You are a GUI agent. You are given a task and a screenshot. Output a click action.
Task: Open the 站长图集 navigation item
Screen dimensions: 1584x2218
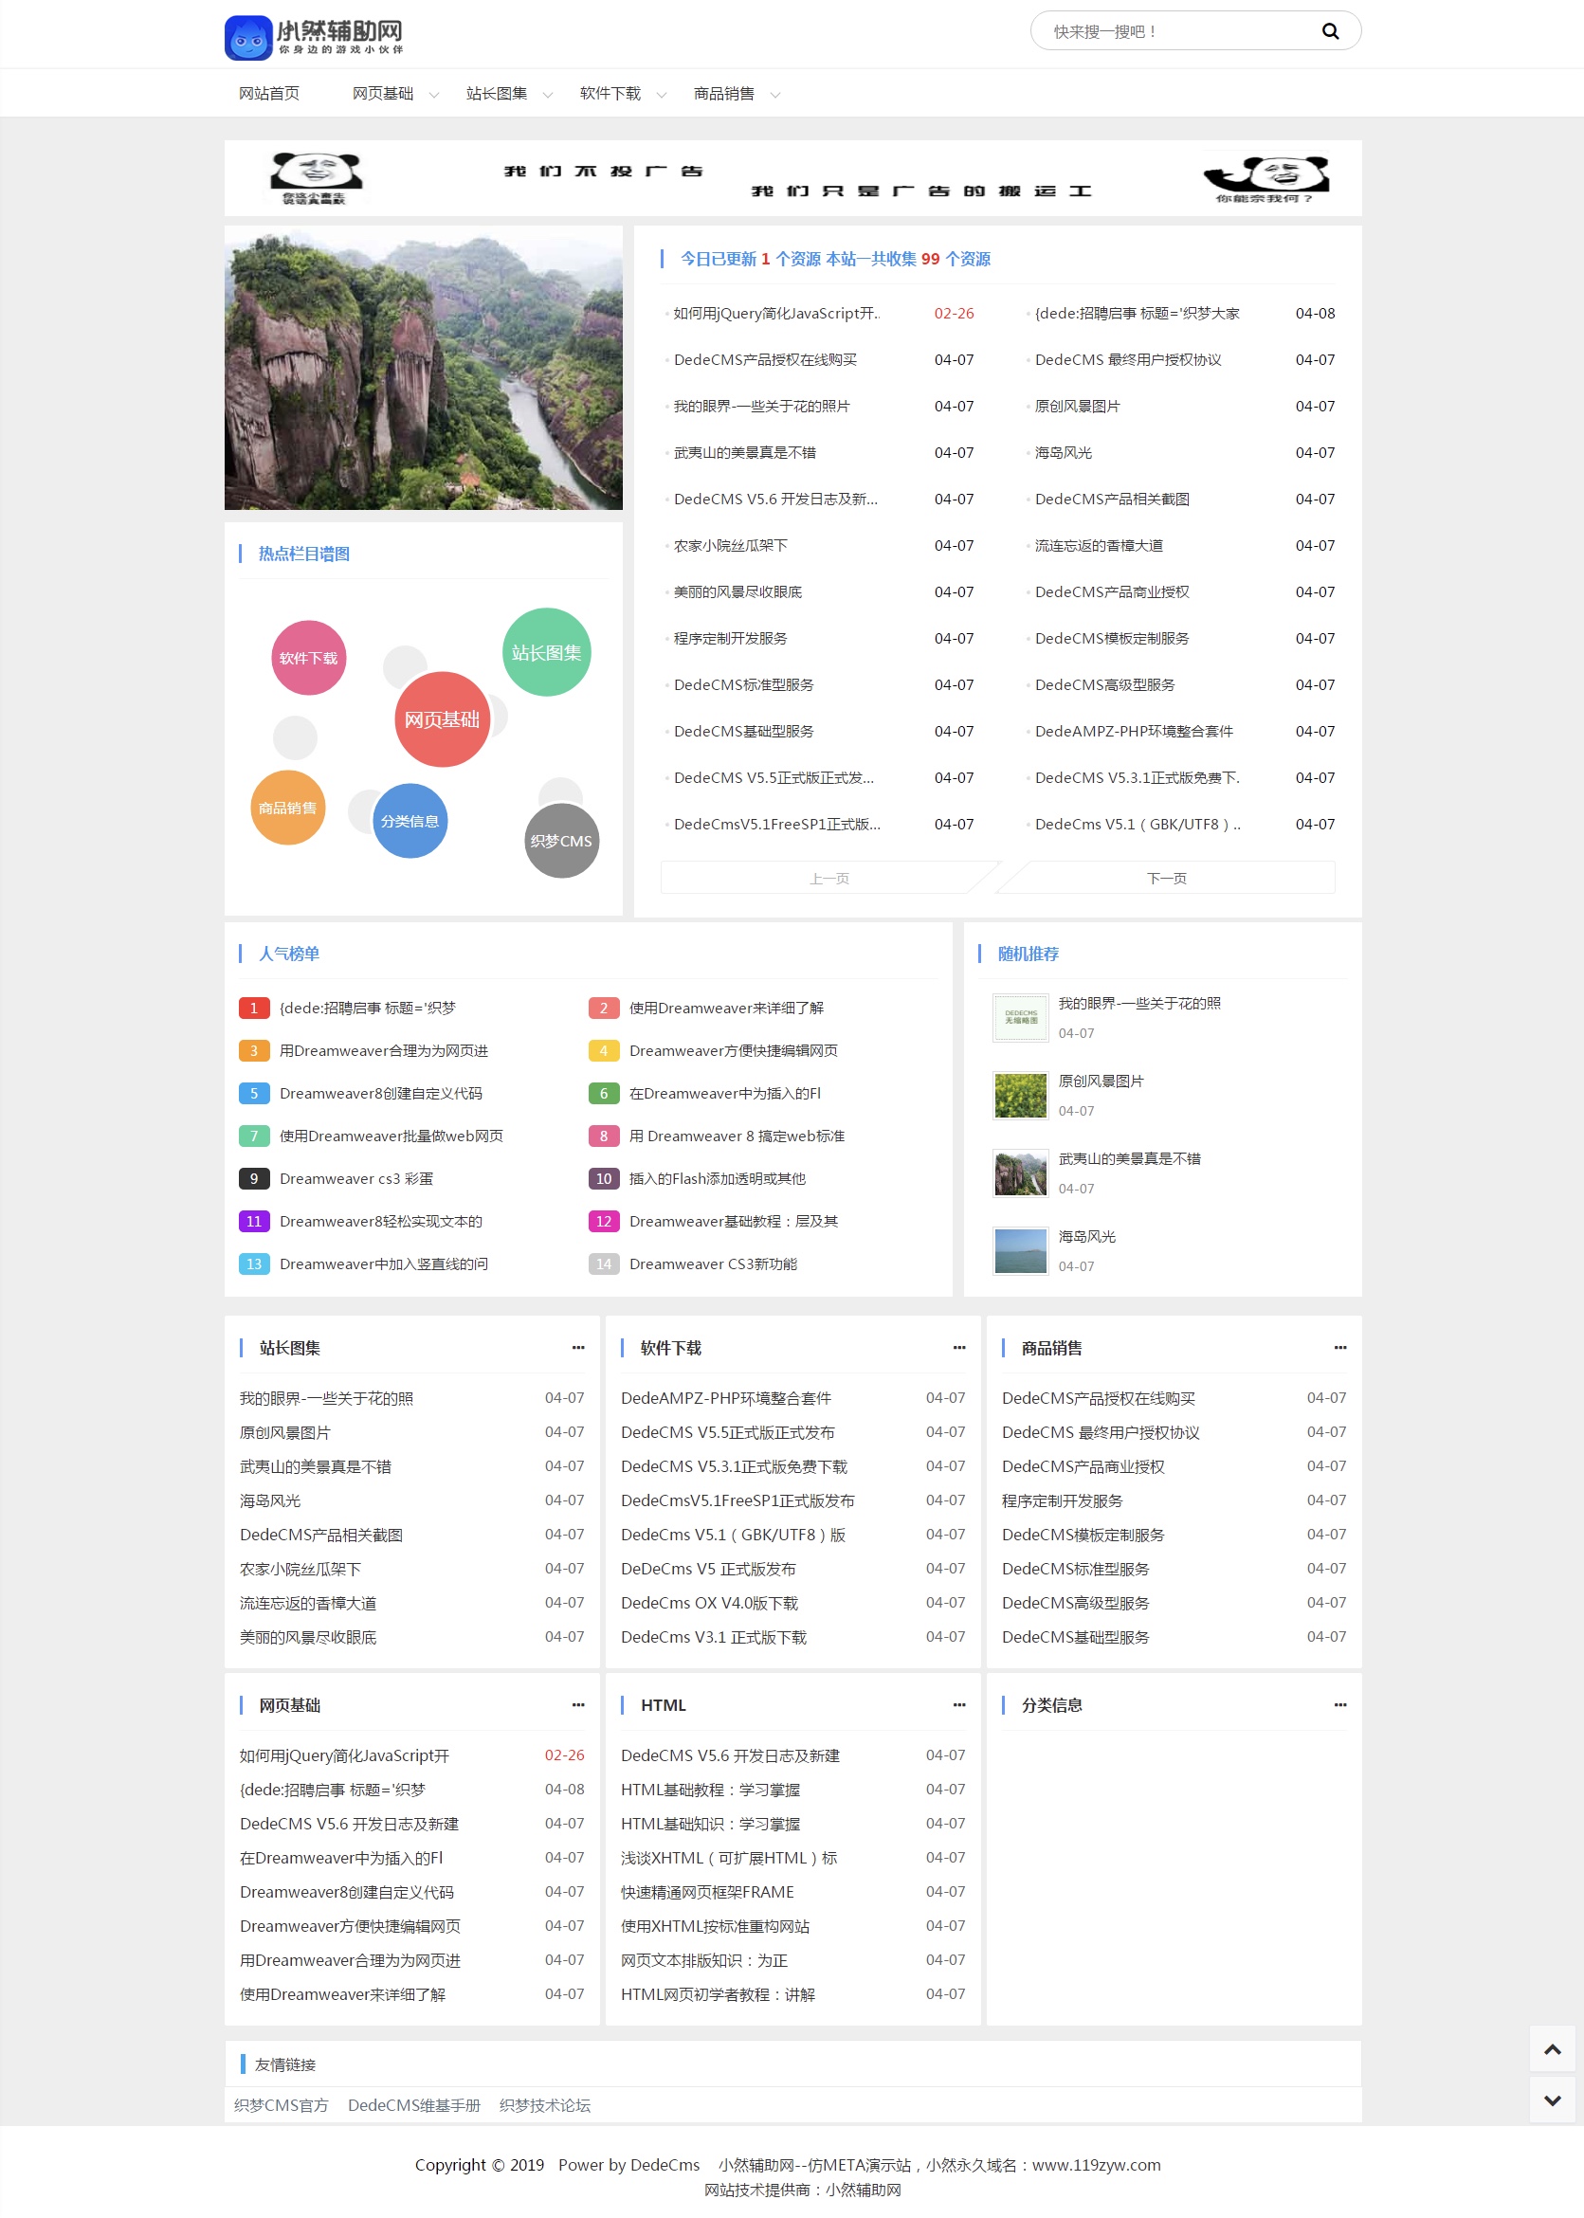tap(497, 94)
